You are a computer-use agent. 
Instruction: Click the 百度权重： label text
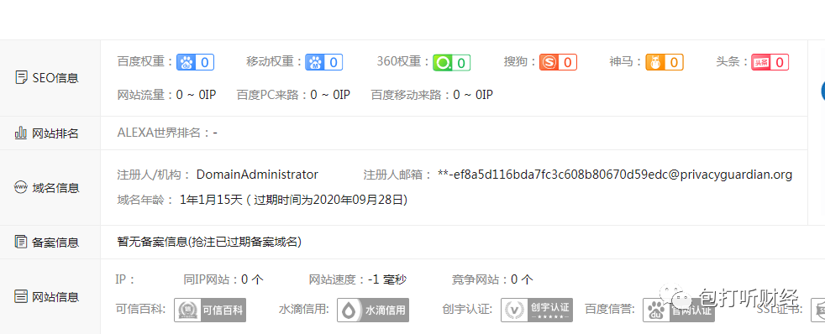pos(145,61)
